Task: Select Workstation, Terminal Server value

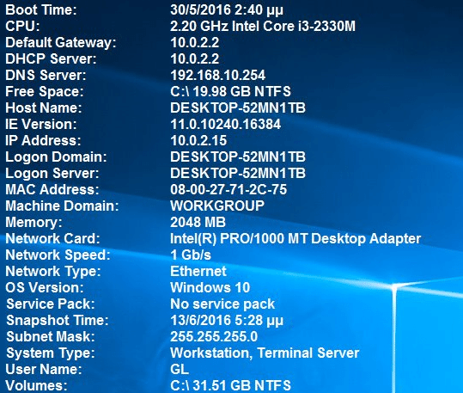Action: pos(265,353)
